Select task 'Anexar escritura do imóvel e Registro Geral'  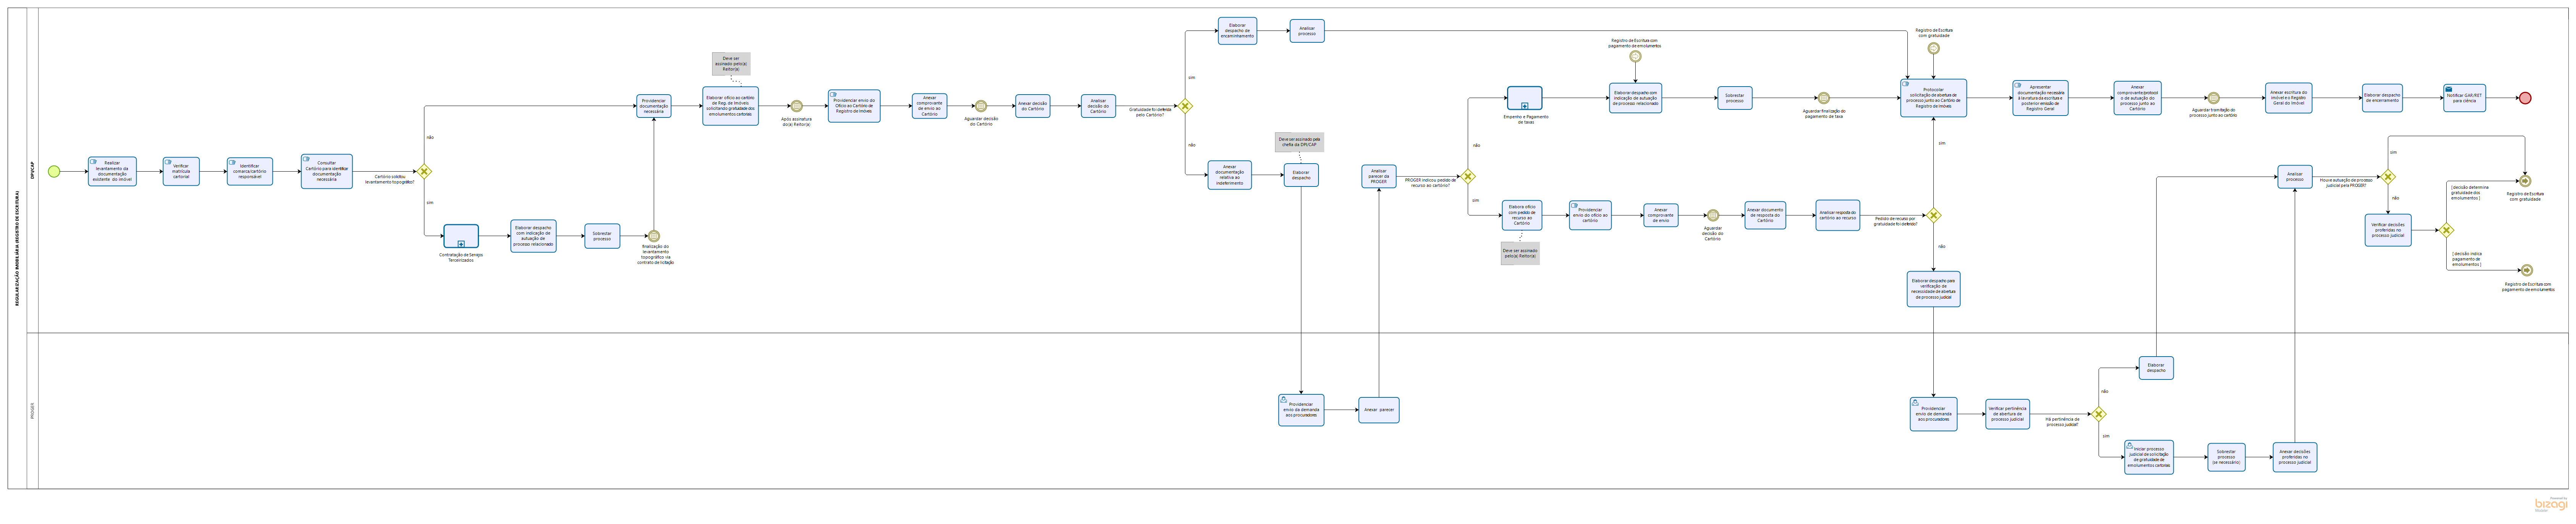2288,98
